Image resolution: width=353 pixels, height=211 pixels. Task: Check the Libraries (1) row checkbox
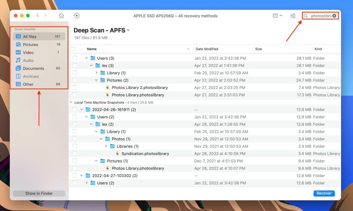[x=75, y=146]
